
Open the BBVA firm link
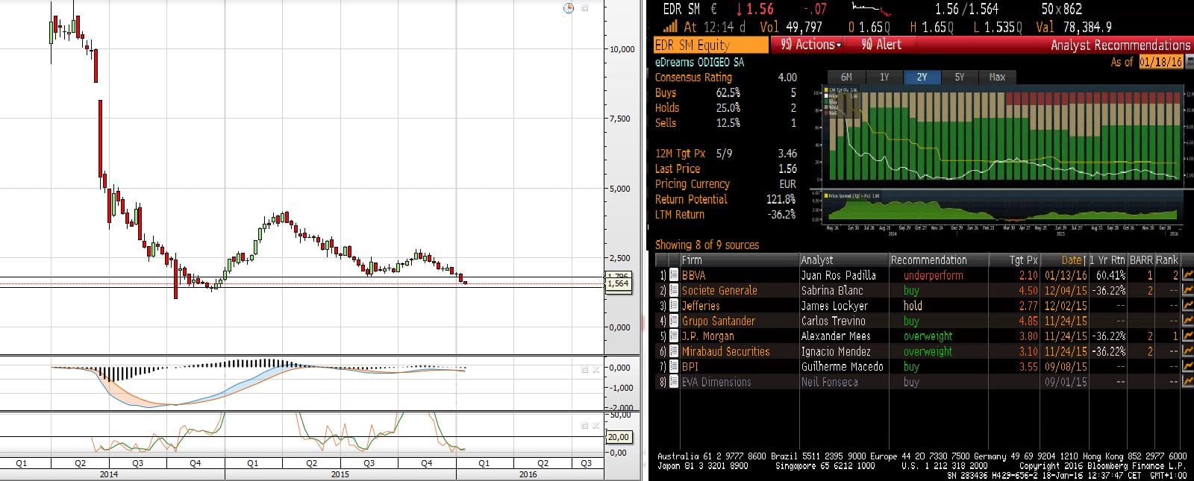(x=694, y=275)
